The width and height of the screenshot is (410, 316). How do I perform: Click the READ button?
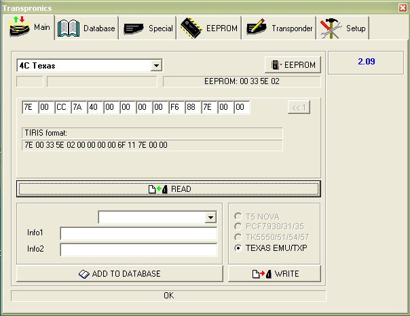[x=168, y=189]
